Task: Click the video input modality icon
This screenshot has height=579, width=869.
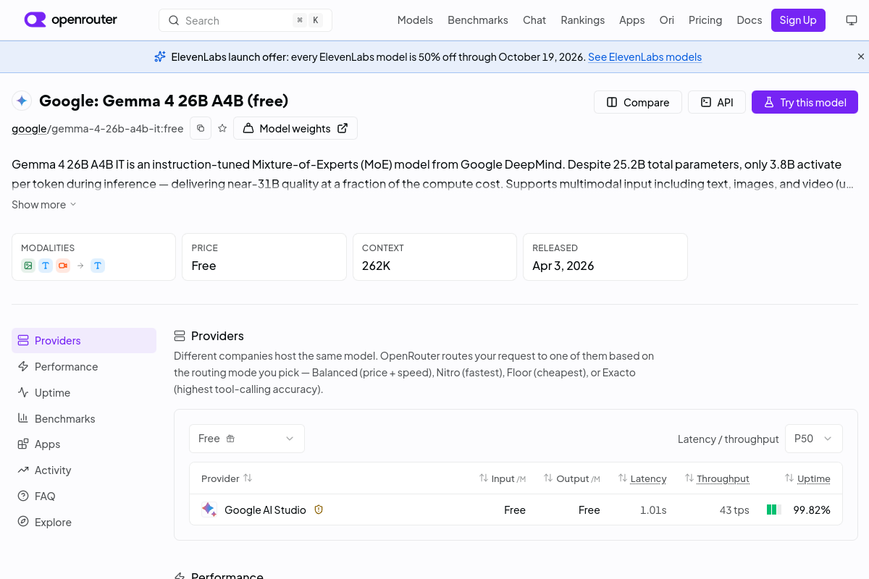Action: [63, 266]
